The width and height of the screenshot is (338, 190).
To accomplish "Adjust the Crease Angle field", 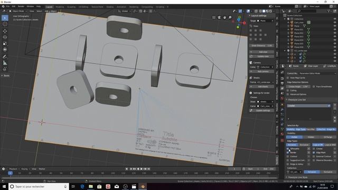I will click(x=298, y=87).
